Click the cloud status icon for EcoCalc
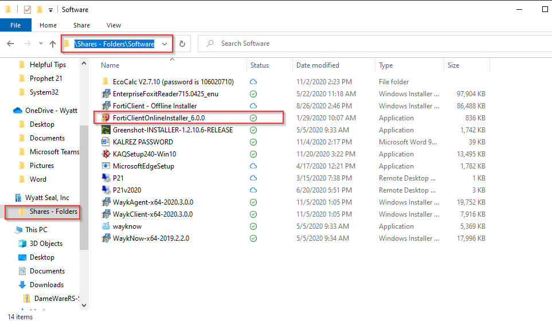Viewport: 552px width, 329px height. (x=253, y=81)
